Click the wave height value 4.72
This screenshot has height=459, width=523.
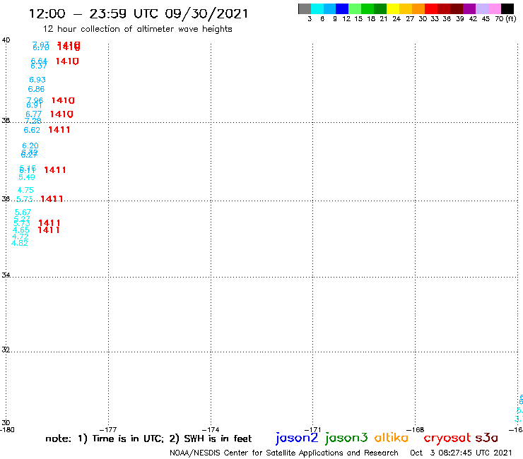point(20,237)
